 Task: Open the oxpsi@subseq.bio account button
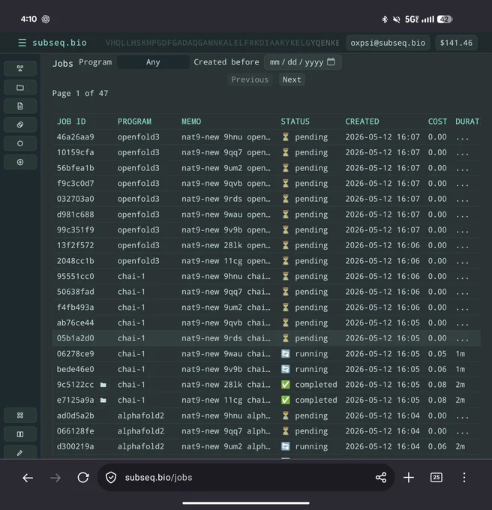coord(388,43)
